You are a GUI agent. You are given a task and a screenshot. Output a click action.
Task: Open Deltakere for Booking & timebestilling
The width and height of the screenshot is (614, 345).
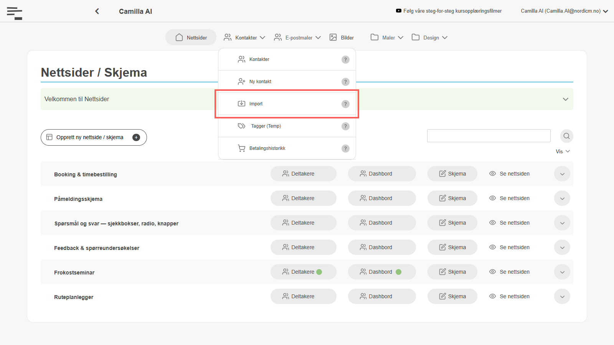click(304, 174)
